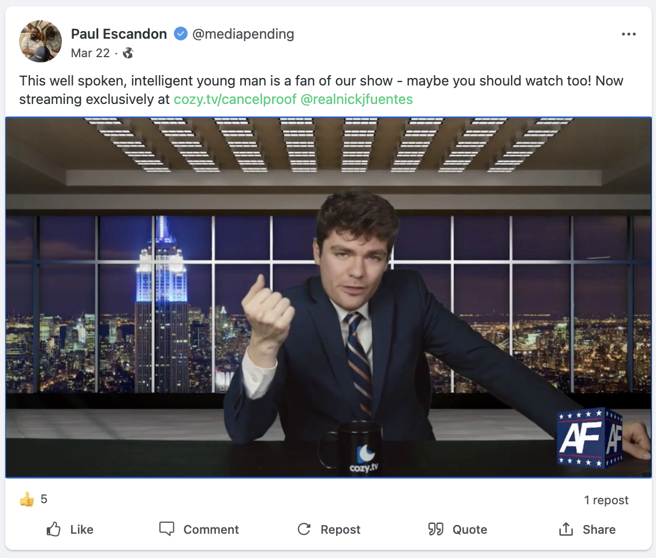Click the Mar 22 post date

pos(90,53)
